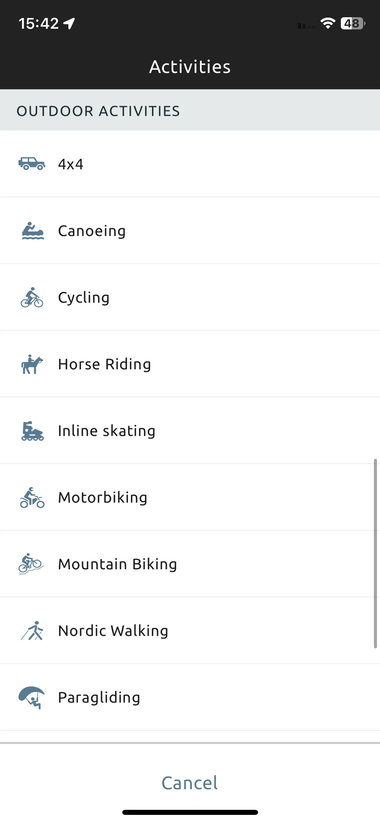Pick the Horse Riding entry
Screen dimensions: 380x823
click(190, 364)
